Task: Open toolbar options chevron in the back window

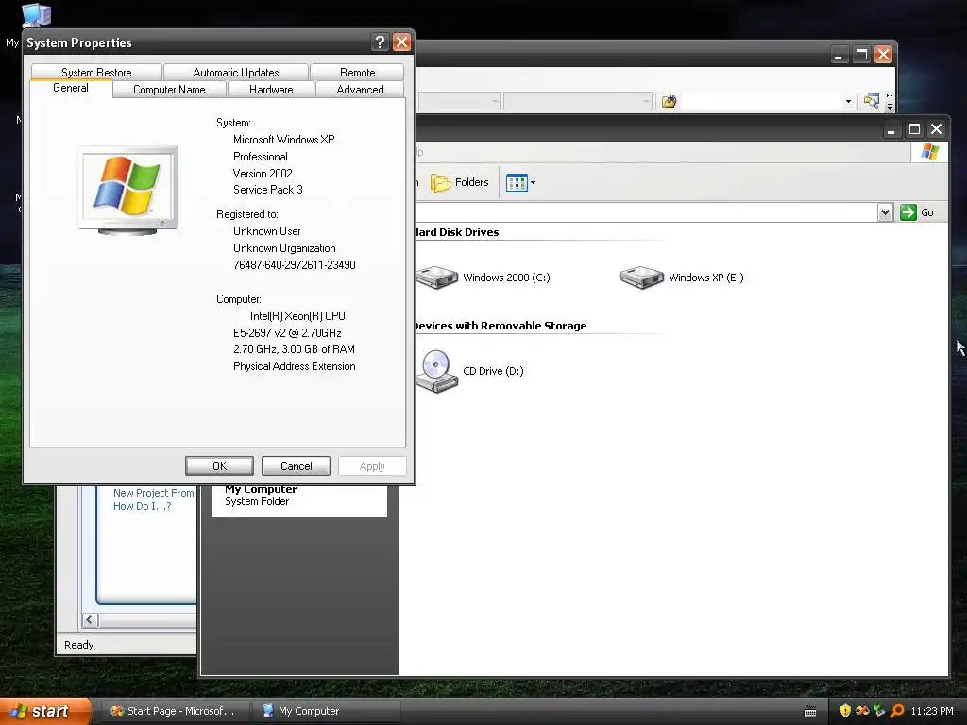Action: point(890,102)
